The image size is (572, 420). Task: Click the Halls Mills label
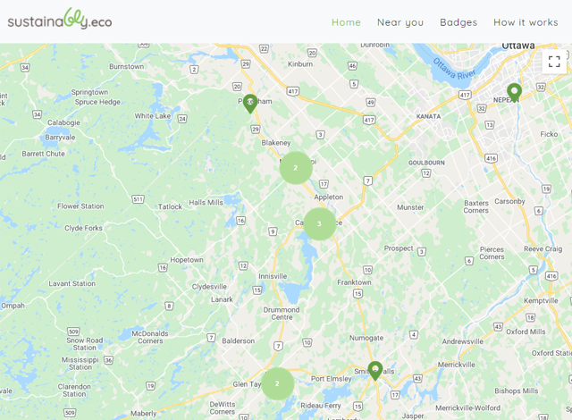point(206,202)
